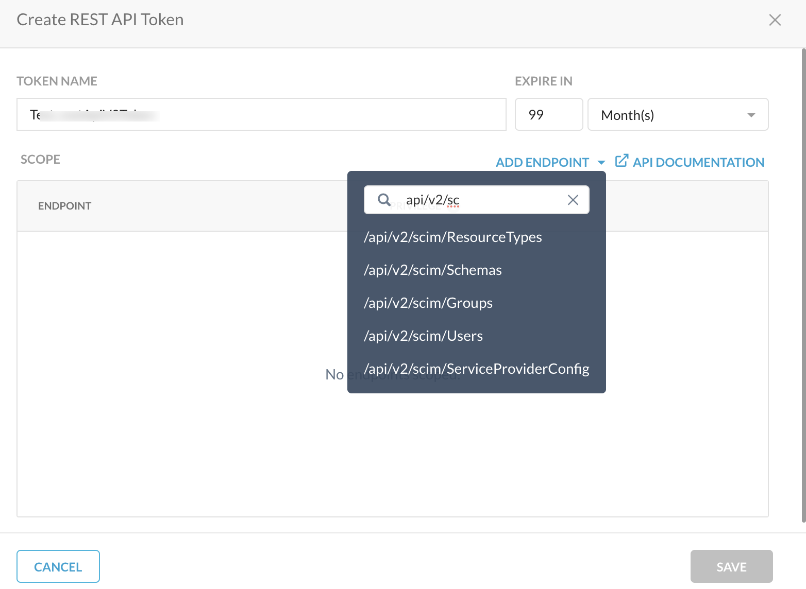Click the expiration value field showing 99

548,114
